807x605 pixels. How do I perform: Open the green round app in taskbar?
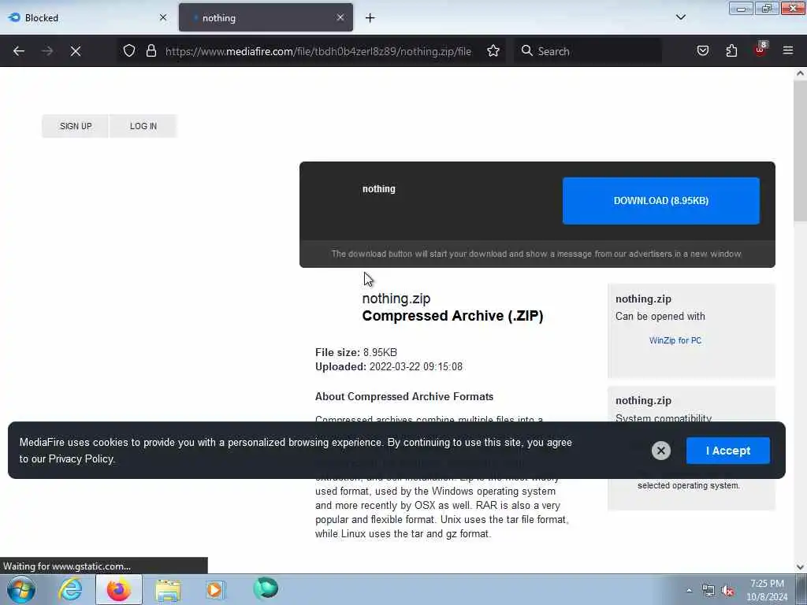pyautogui.click(x=266, y=588)
